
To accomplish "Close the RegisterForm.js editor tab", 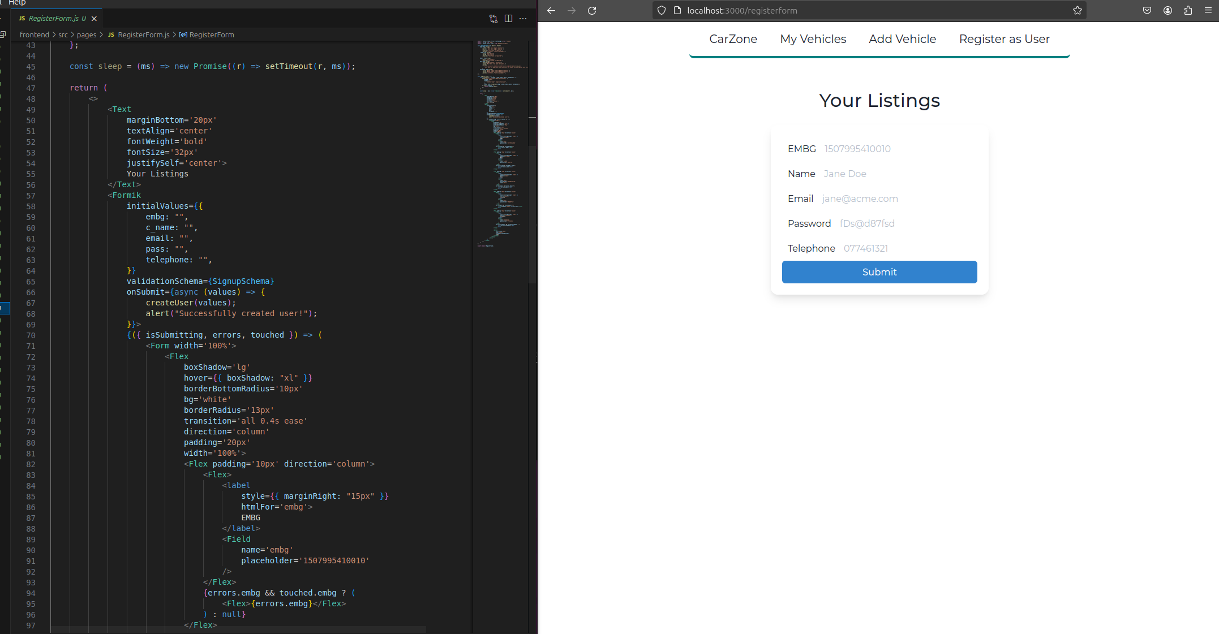I will [x=94, y=19].
